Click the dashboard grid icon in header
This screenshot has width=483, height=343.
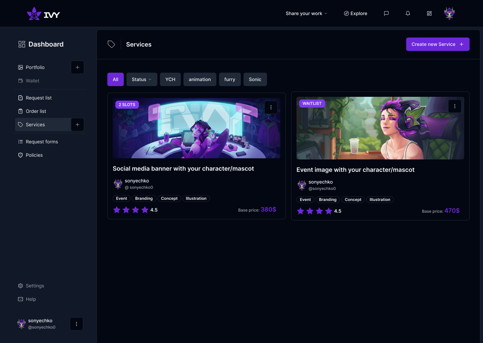point(429,13)
